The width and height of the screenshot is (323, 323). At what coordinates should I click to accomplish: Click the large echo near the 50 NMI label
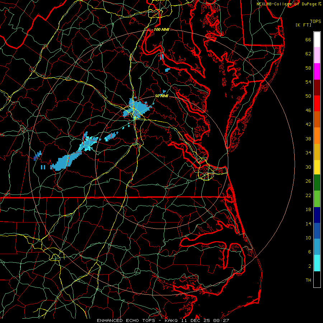point(137,108)
